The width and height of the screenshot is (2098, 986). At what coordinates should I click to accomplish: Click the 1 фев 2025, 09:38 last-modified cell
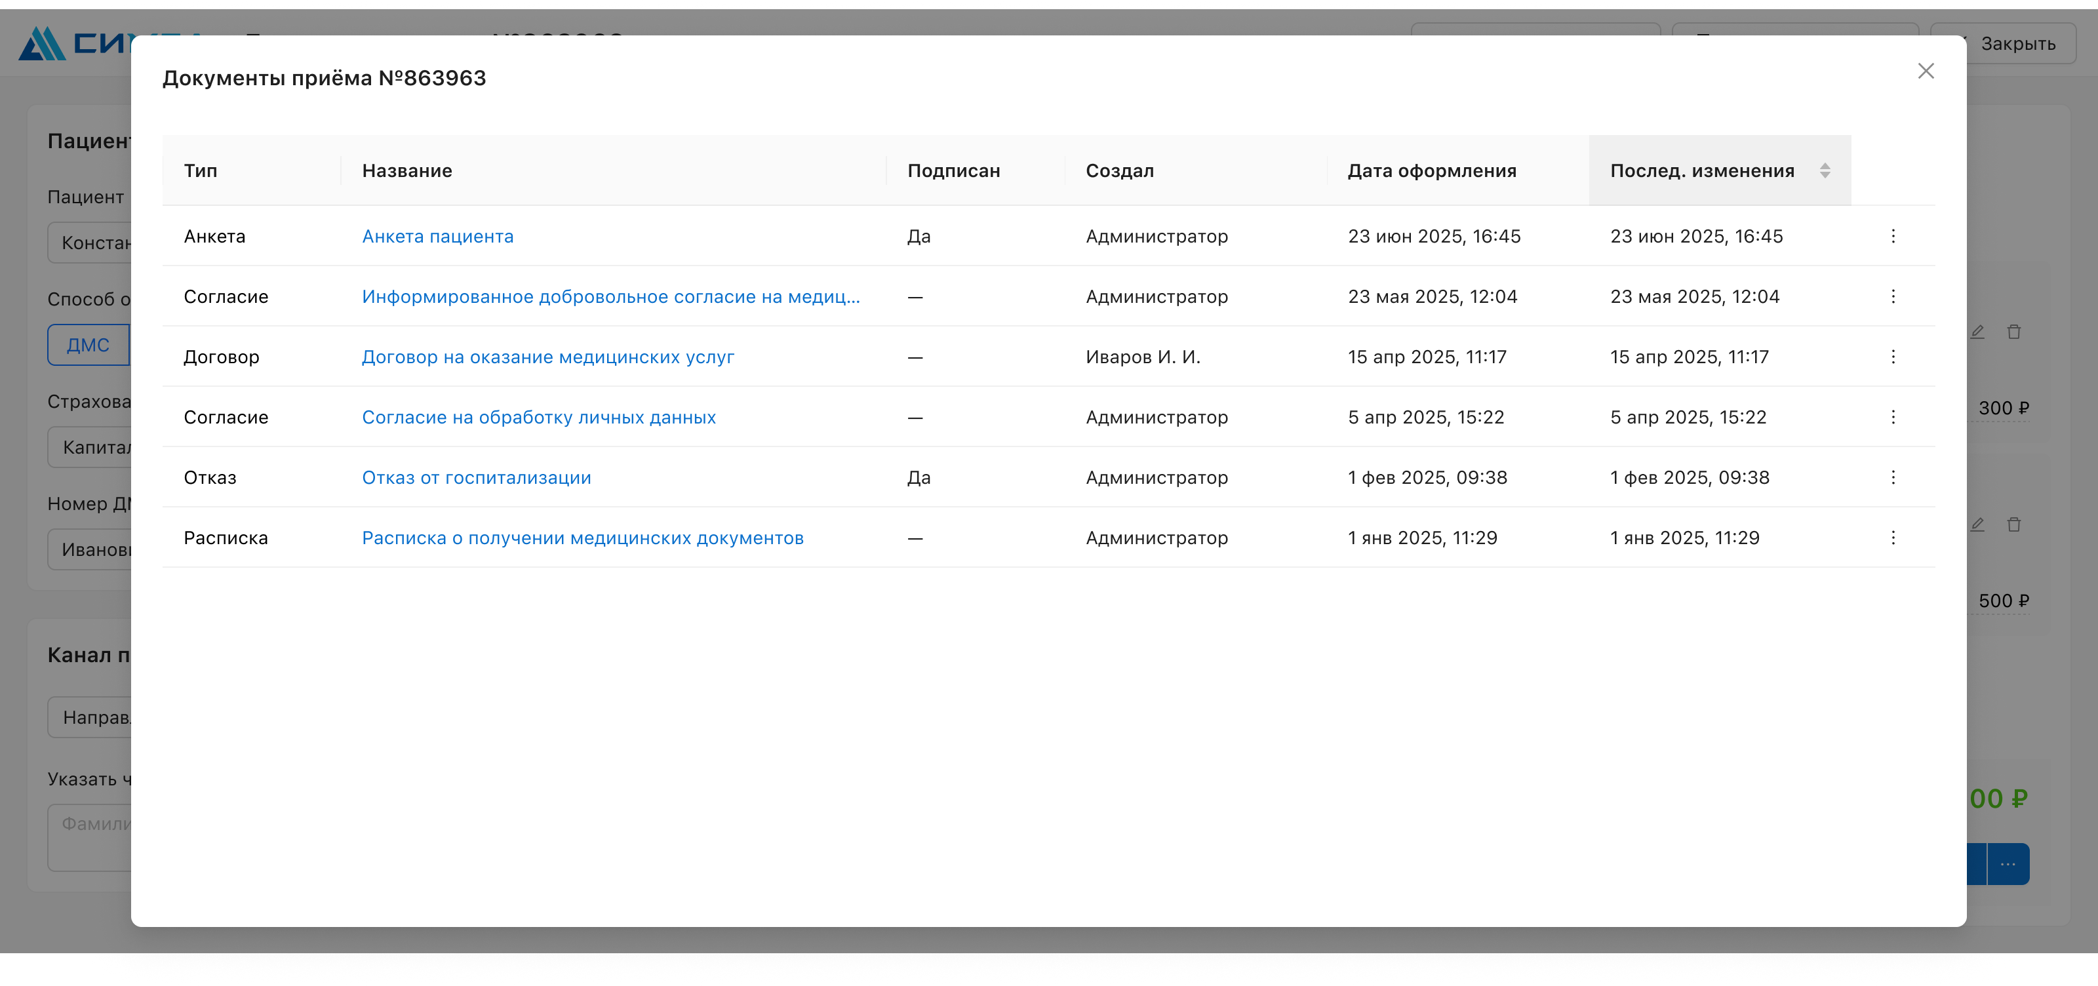(1689, 477)
